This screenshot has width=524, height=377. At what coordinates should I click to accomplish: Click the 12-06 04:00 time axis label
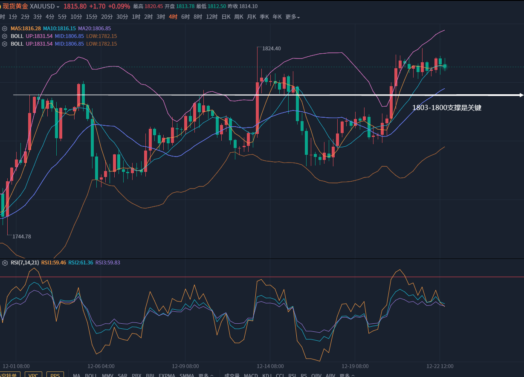tap(101, 366)
